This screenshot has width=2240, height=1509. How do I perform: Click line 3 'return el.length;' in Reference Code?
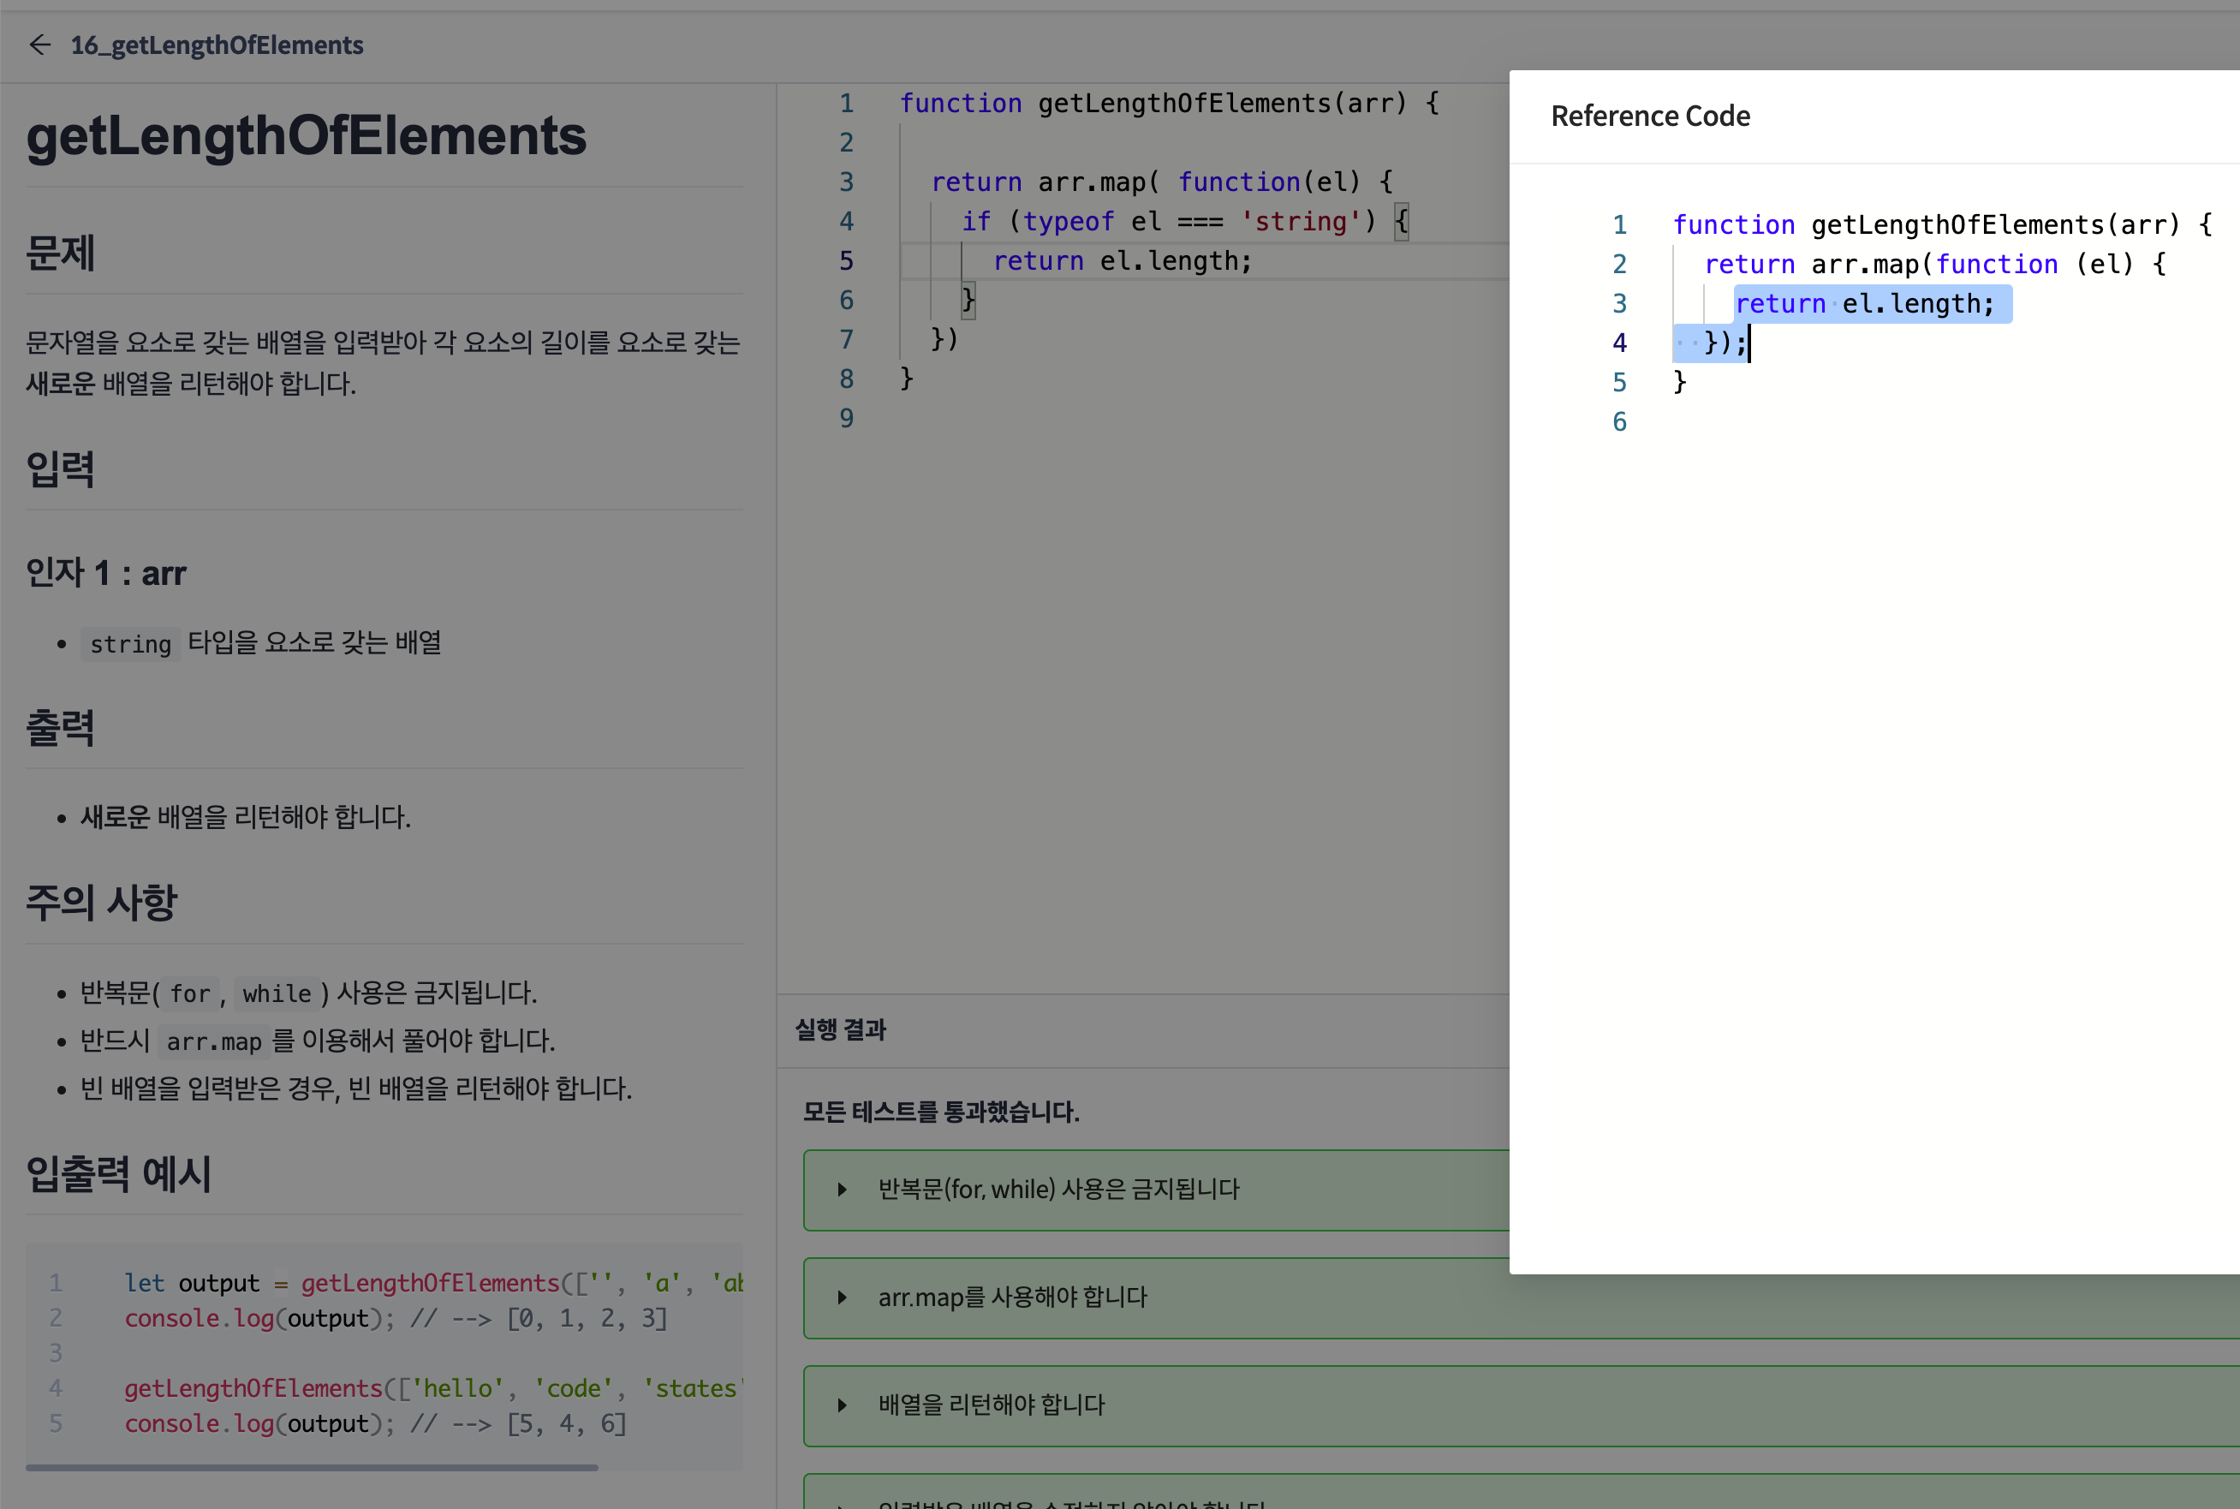(x=1865, y=304)
